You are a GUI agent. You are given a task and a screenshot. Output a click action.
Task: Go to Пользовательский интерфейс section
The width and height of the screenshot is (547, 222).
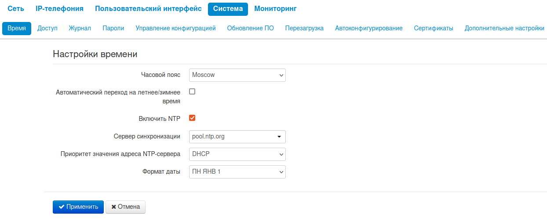148,9
